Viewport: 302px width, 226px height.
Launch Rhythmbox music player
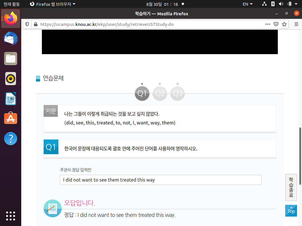click(x=11, y=79)
